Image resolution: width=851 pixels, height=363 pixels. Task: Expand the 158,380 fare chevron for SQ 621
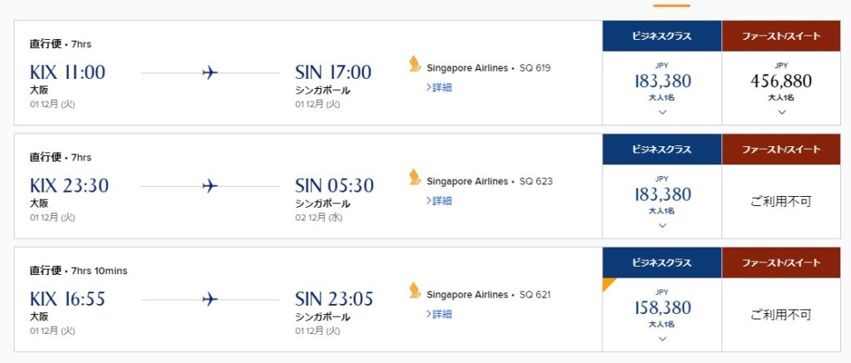tap(662, 339)
